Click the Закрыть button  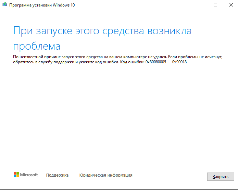coord(221,177)
